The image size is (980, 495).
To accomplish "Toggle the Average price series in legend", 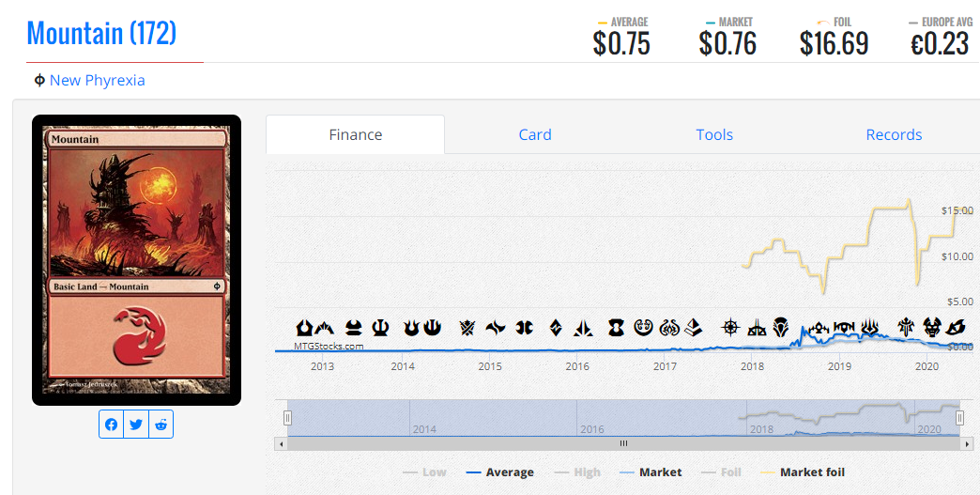I will pos(500,472).
